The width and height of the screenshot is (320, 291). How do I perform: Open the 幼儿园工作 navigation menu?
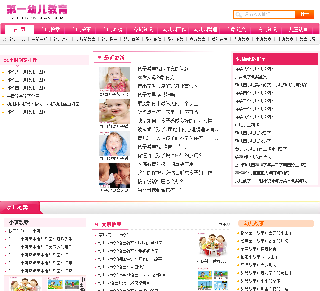[174, 29]
